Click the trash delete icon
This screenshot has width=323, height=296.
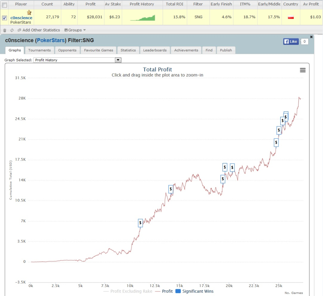point(5,30)
